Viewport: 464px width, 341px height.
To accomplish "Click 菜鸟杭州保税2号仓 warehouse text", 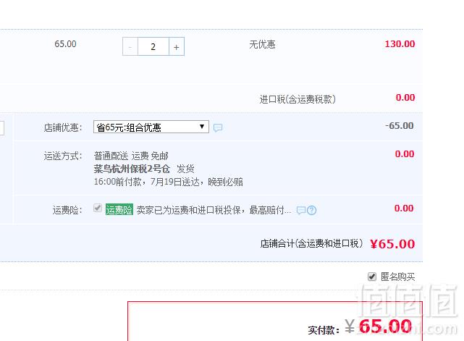I will click(x=132, y=169).
